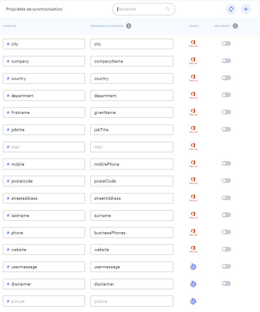Click info icon next to Dénomination technique

pyautogui.click(x=129, y=26)
